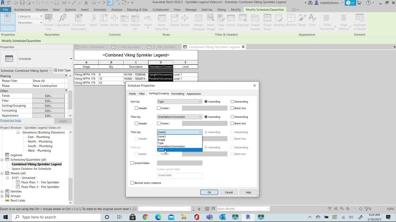Viewport: 396px width, 222px height.
Task: Select Descending for Orientation/Connection sort row
Action: point(232,117)
